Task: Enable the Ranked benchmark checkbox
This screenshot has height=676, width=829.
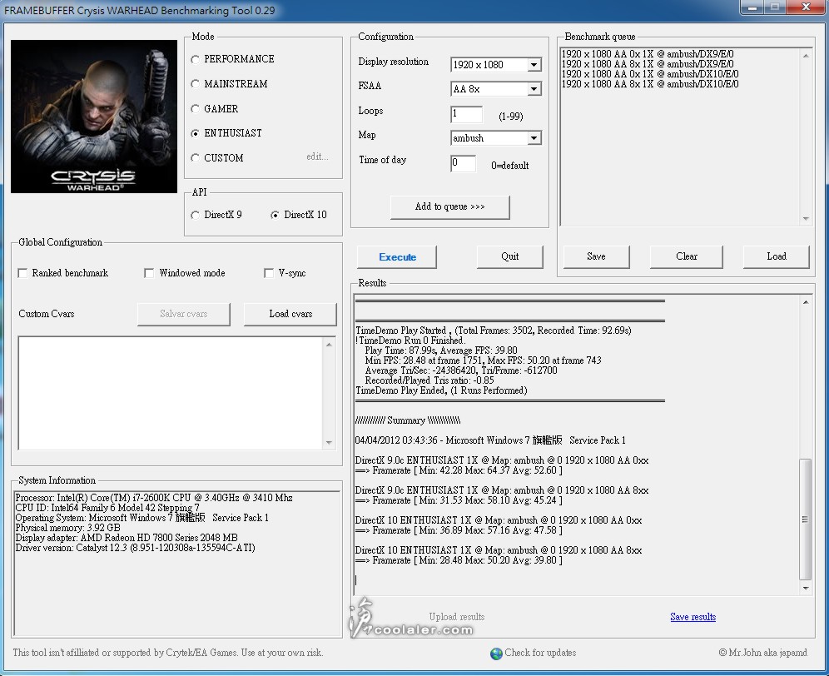Action: pos(22,273)
